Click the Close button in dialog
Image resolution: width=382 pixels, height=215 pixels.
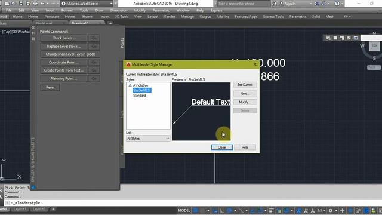click(221, 148)
